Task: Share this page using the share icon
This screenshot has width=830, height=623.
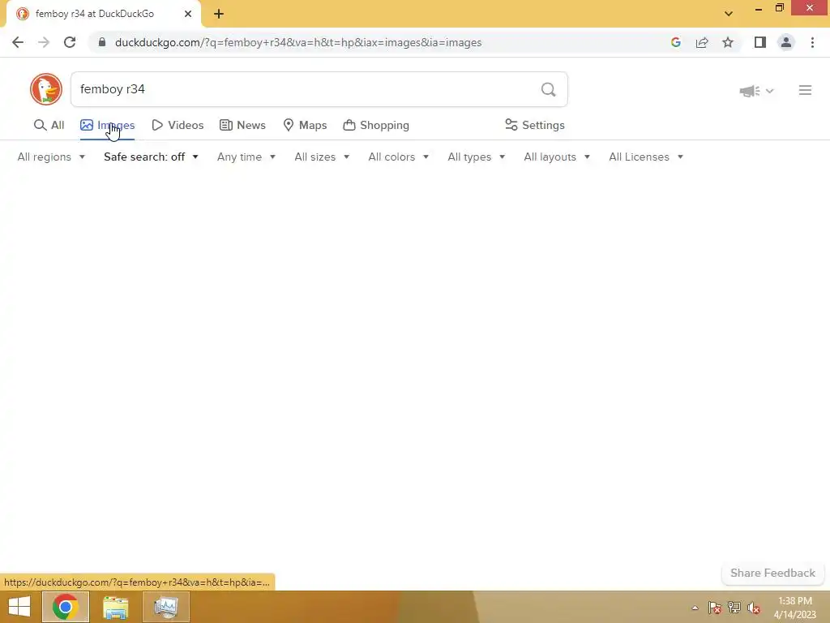Action: tap(702, 42)
